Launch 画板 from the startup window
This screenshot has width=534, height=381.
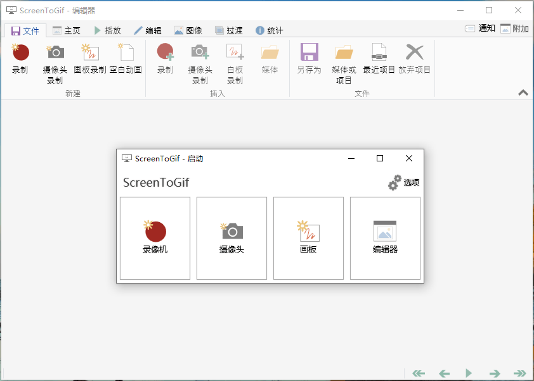pyautogui.click(x=308, y=238)
